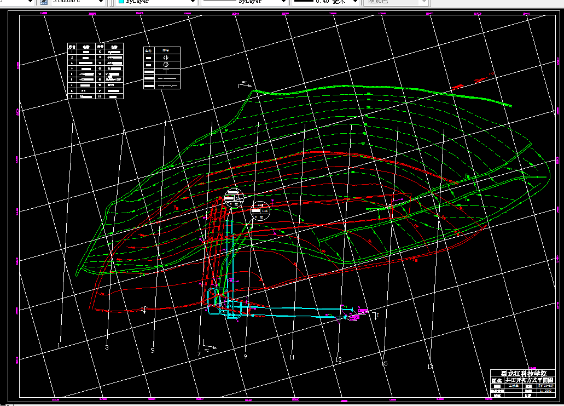Image resolution: width=564 pixels, height=406 pixels.
Task: Open the Standard text style dropdown
Action: pos(101,2)
